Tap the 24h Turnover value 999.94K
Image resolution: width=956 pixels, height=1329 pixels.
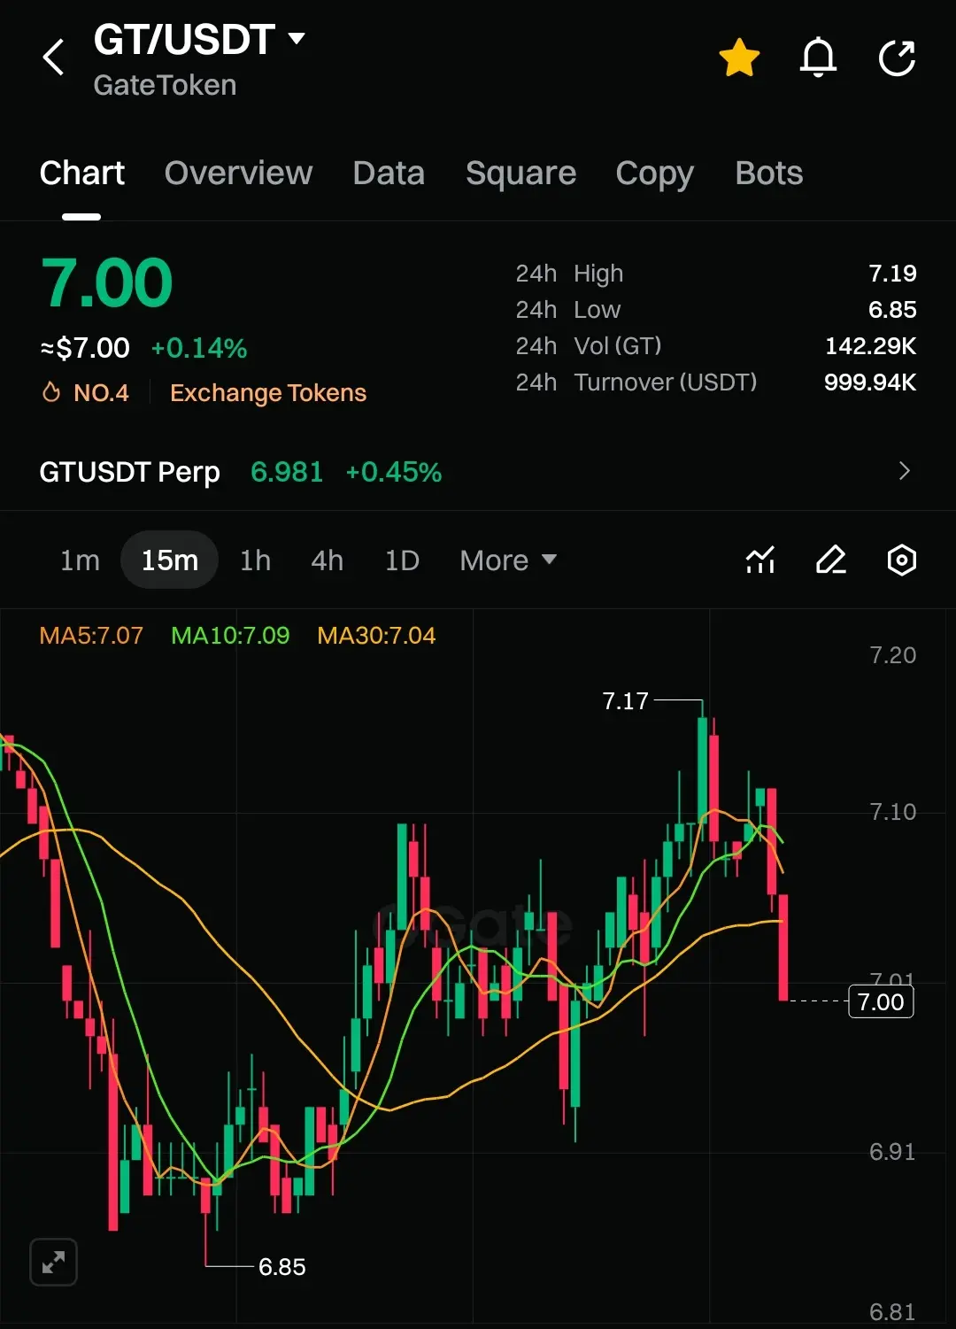pos(870,382)
